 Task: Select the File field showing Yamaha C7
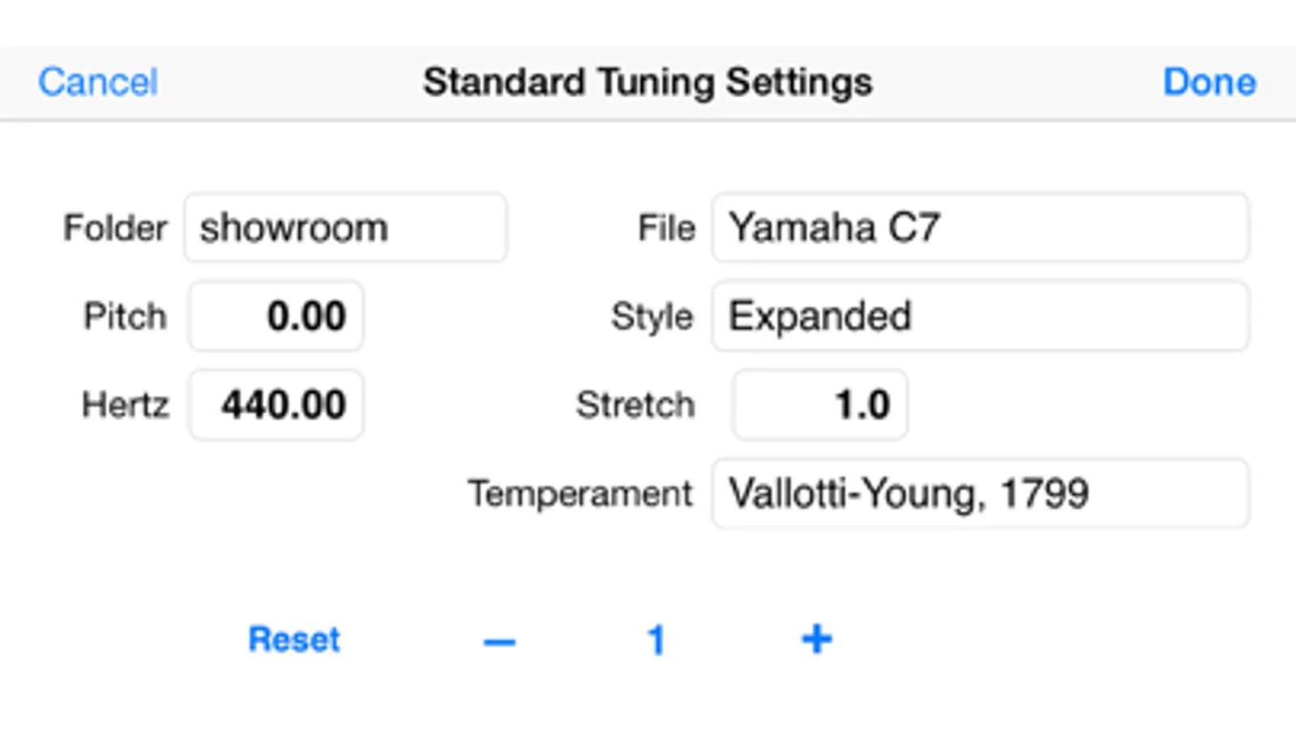point(980,228)
